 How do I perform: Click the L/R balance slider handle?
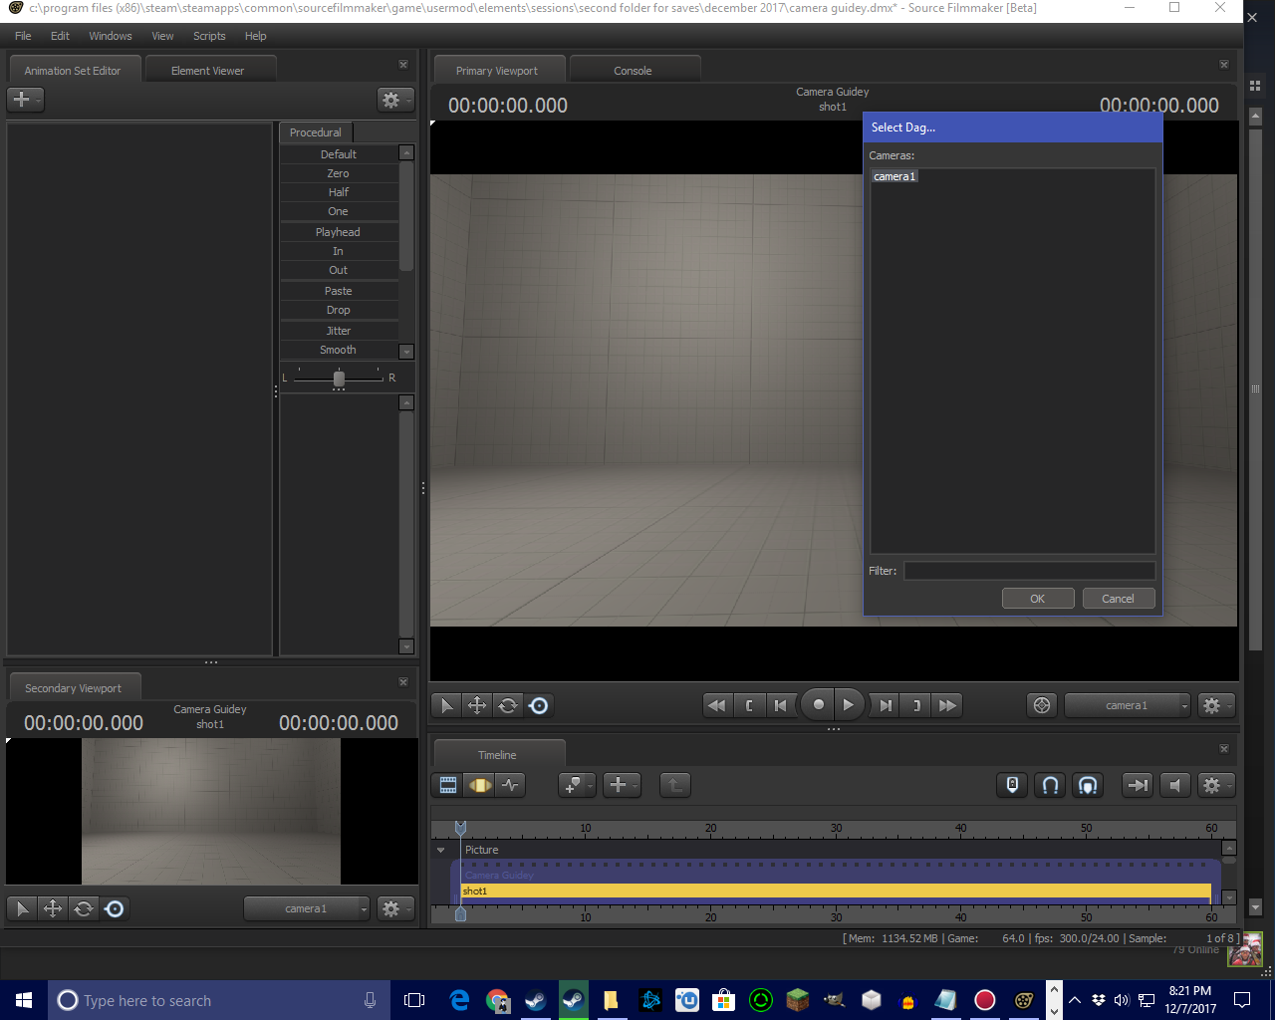[x=339, y=379]
